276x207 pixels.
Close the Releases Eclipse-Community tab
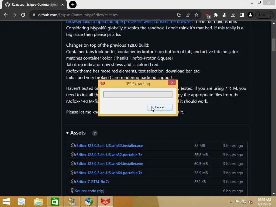coord(63,5)
